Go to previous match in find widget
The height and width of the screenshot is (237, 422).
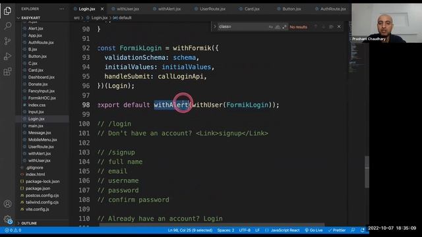[x=316, y=26]
